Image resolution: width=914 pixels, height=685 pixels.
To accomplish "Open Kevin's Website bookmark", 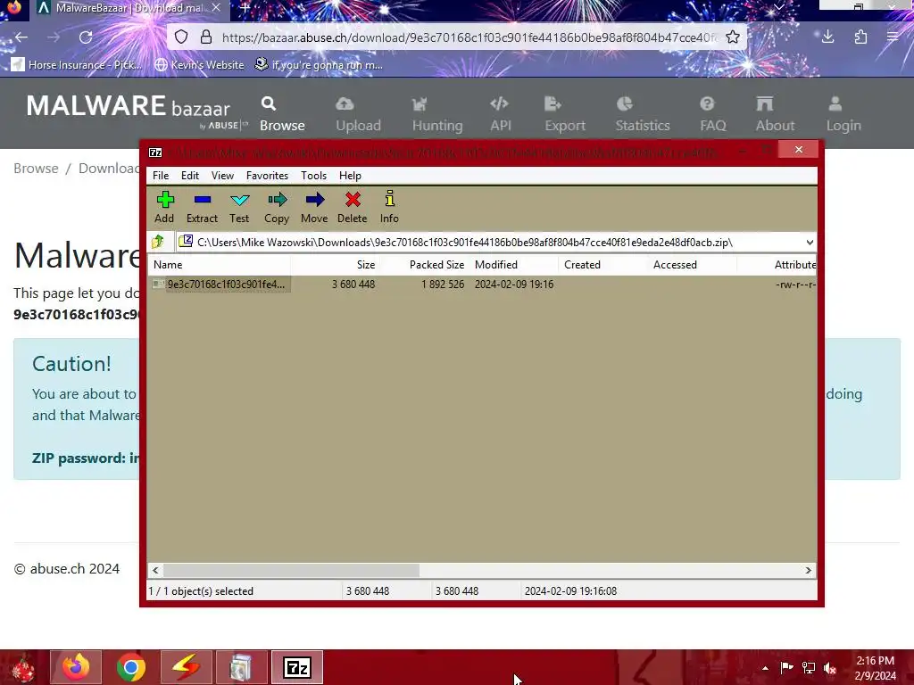I will pyautogui.click(x=199, y=64).
